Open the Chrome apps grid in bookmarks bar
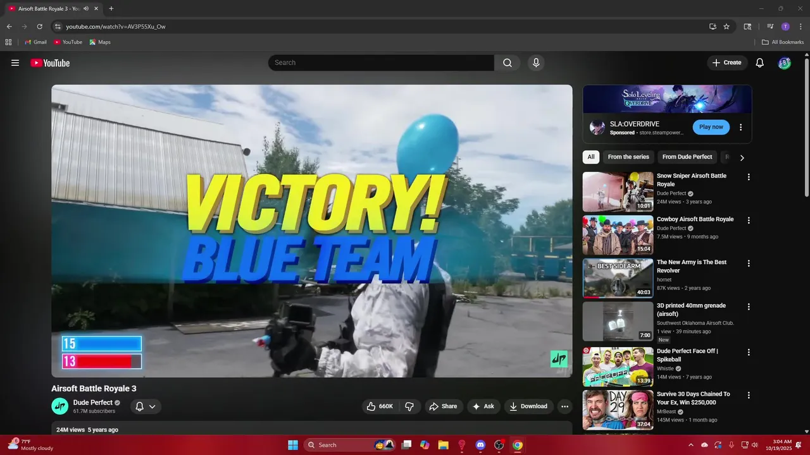The image size is (810, 455). click(8, 42)
